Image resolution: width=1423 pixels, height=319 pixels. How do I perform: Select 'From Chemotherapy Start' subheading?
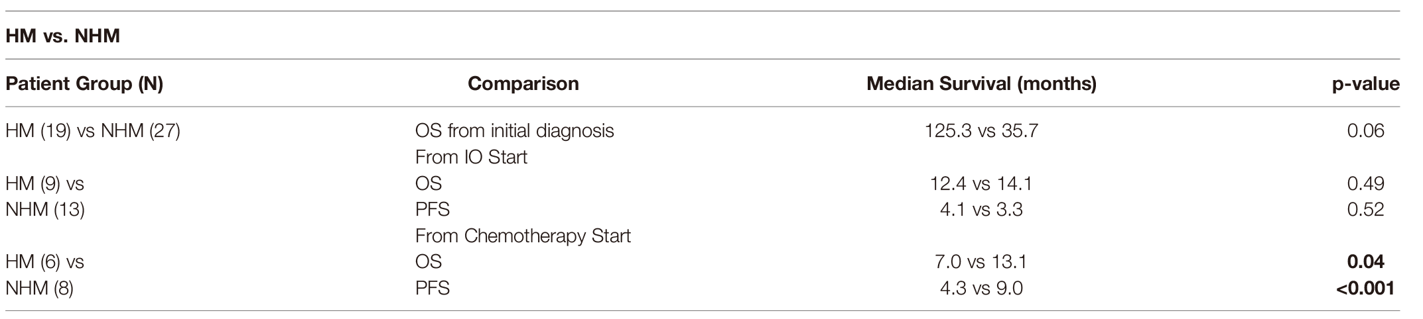(x=523, y=236)
